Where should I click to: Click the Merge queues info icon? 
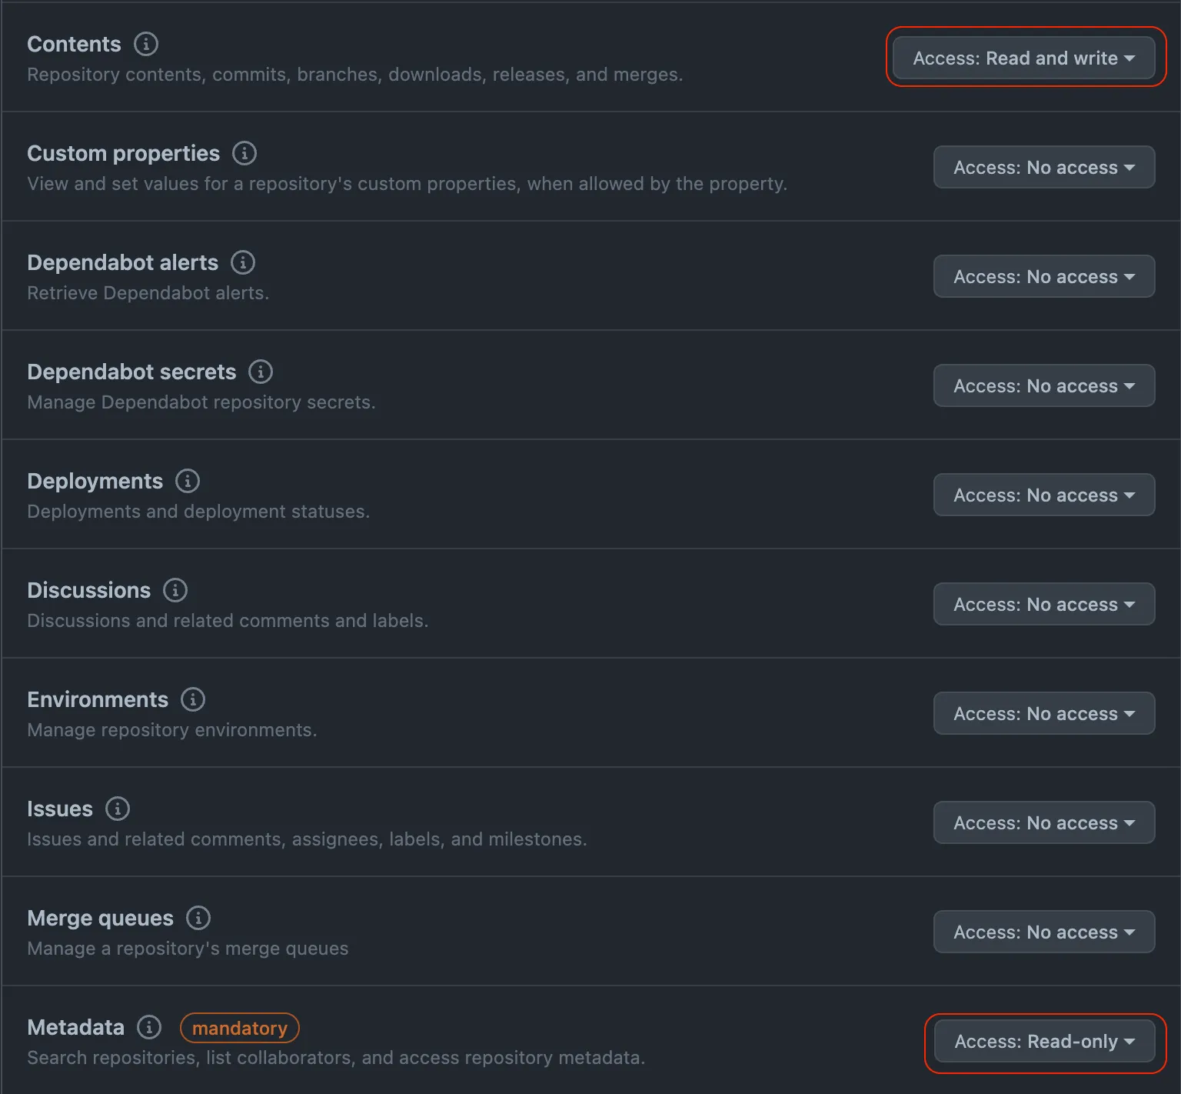[198, 918]
